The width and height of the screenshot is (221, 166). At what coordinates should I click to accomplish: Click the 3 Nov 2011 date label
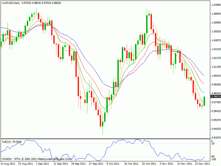coord(167,164)
